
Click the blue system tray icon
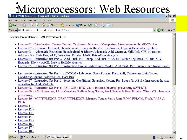[x=154, y=137]
